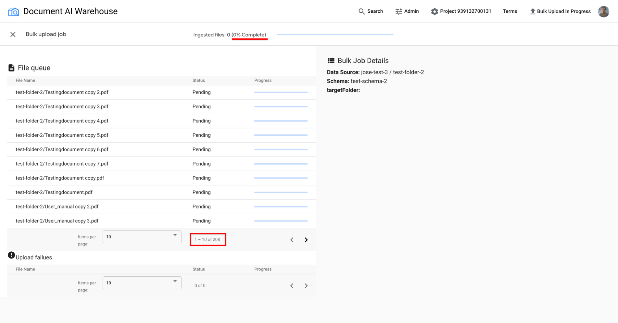Click the Project settings gear icon
Screen dimensions: 618x323
(434, 11)
